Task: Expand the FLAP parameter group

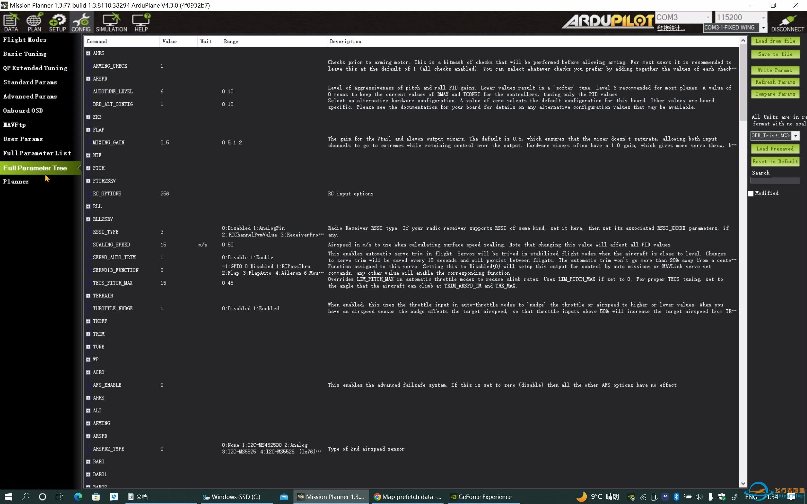Action: (88, 130)
